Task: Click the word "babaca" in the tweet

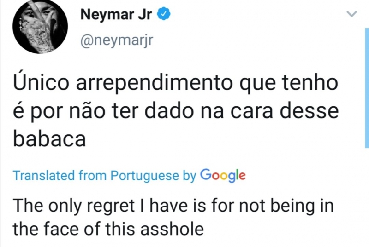Action: pos(49,138)
